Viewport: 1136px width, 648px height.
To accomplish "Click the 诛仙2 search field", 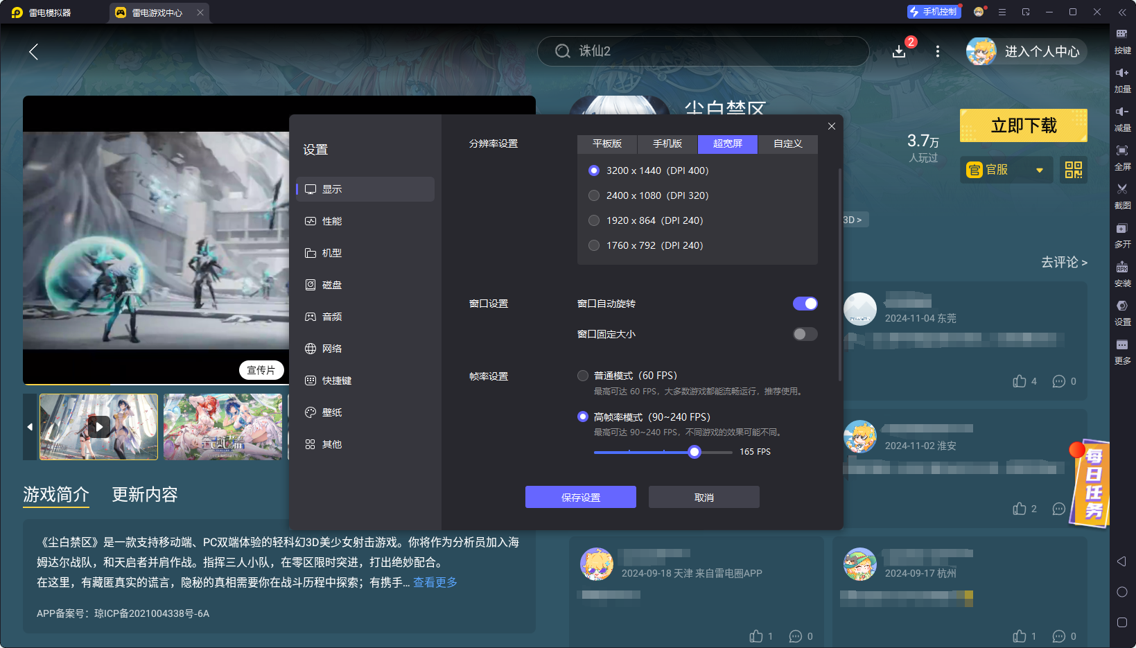I will tap(703, 51).
